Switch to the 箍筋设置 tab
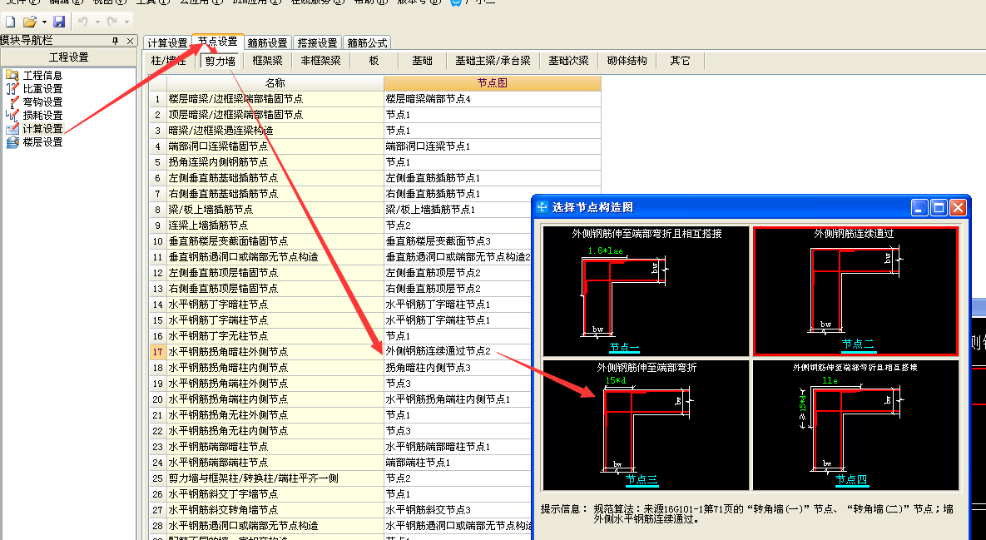986x540 pixels. tap(268, 42)
